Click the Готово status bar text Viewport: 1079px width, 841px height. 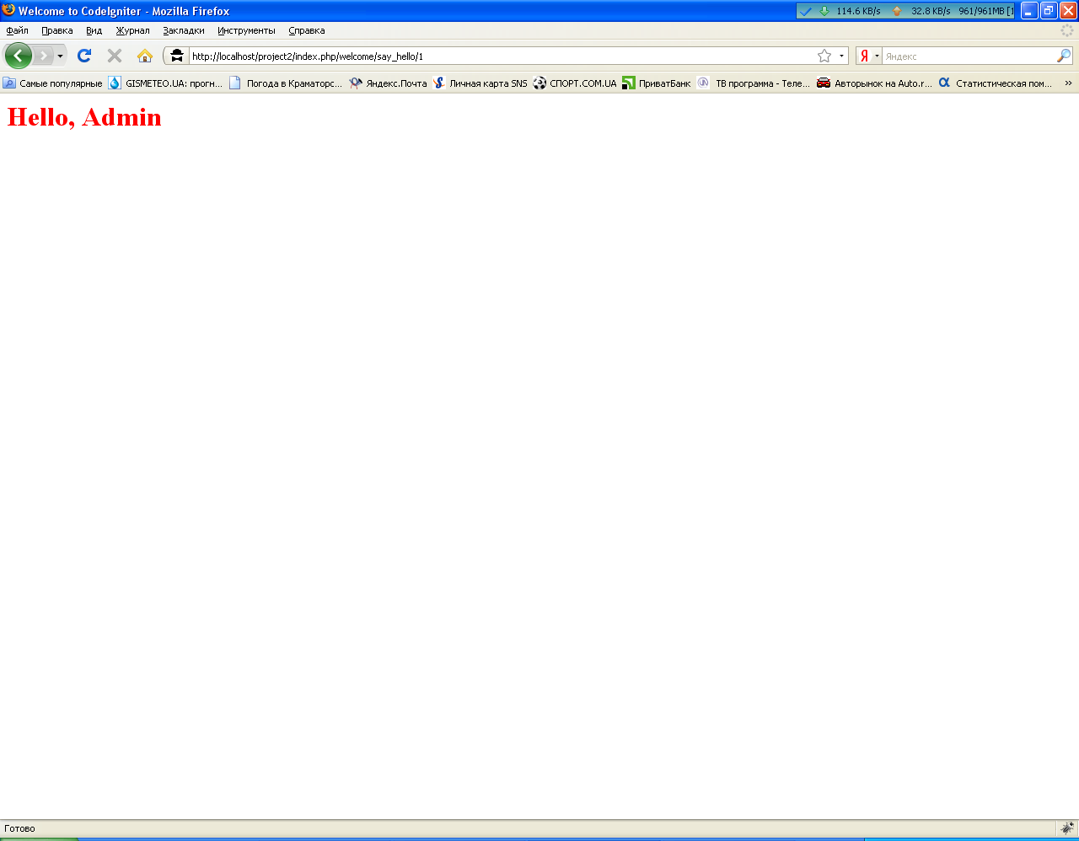coord(20,828)
